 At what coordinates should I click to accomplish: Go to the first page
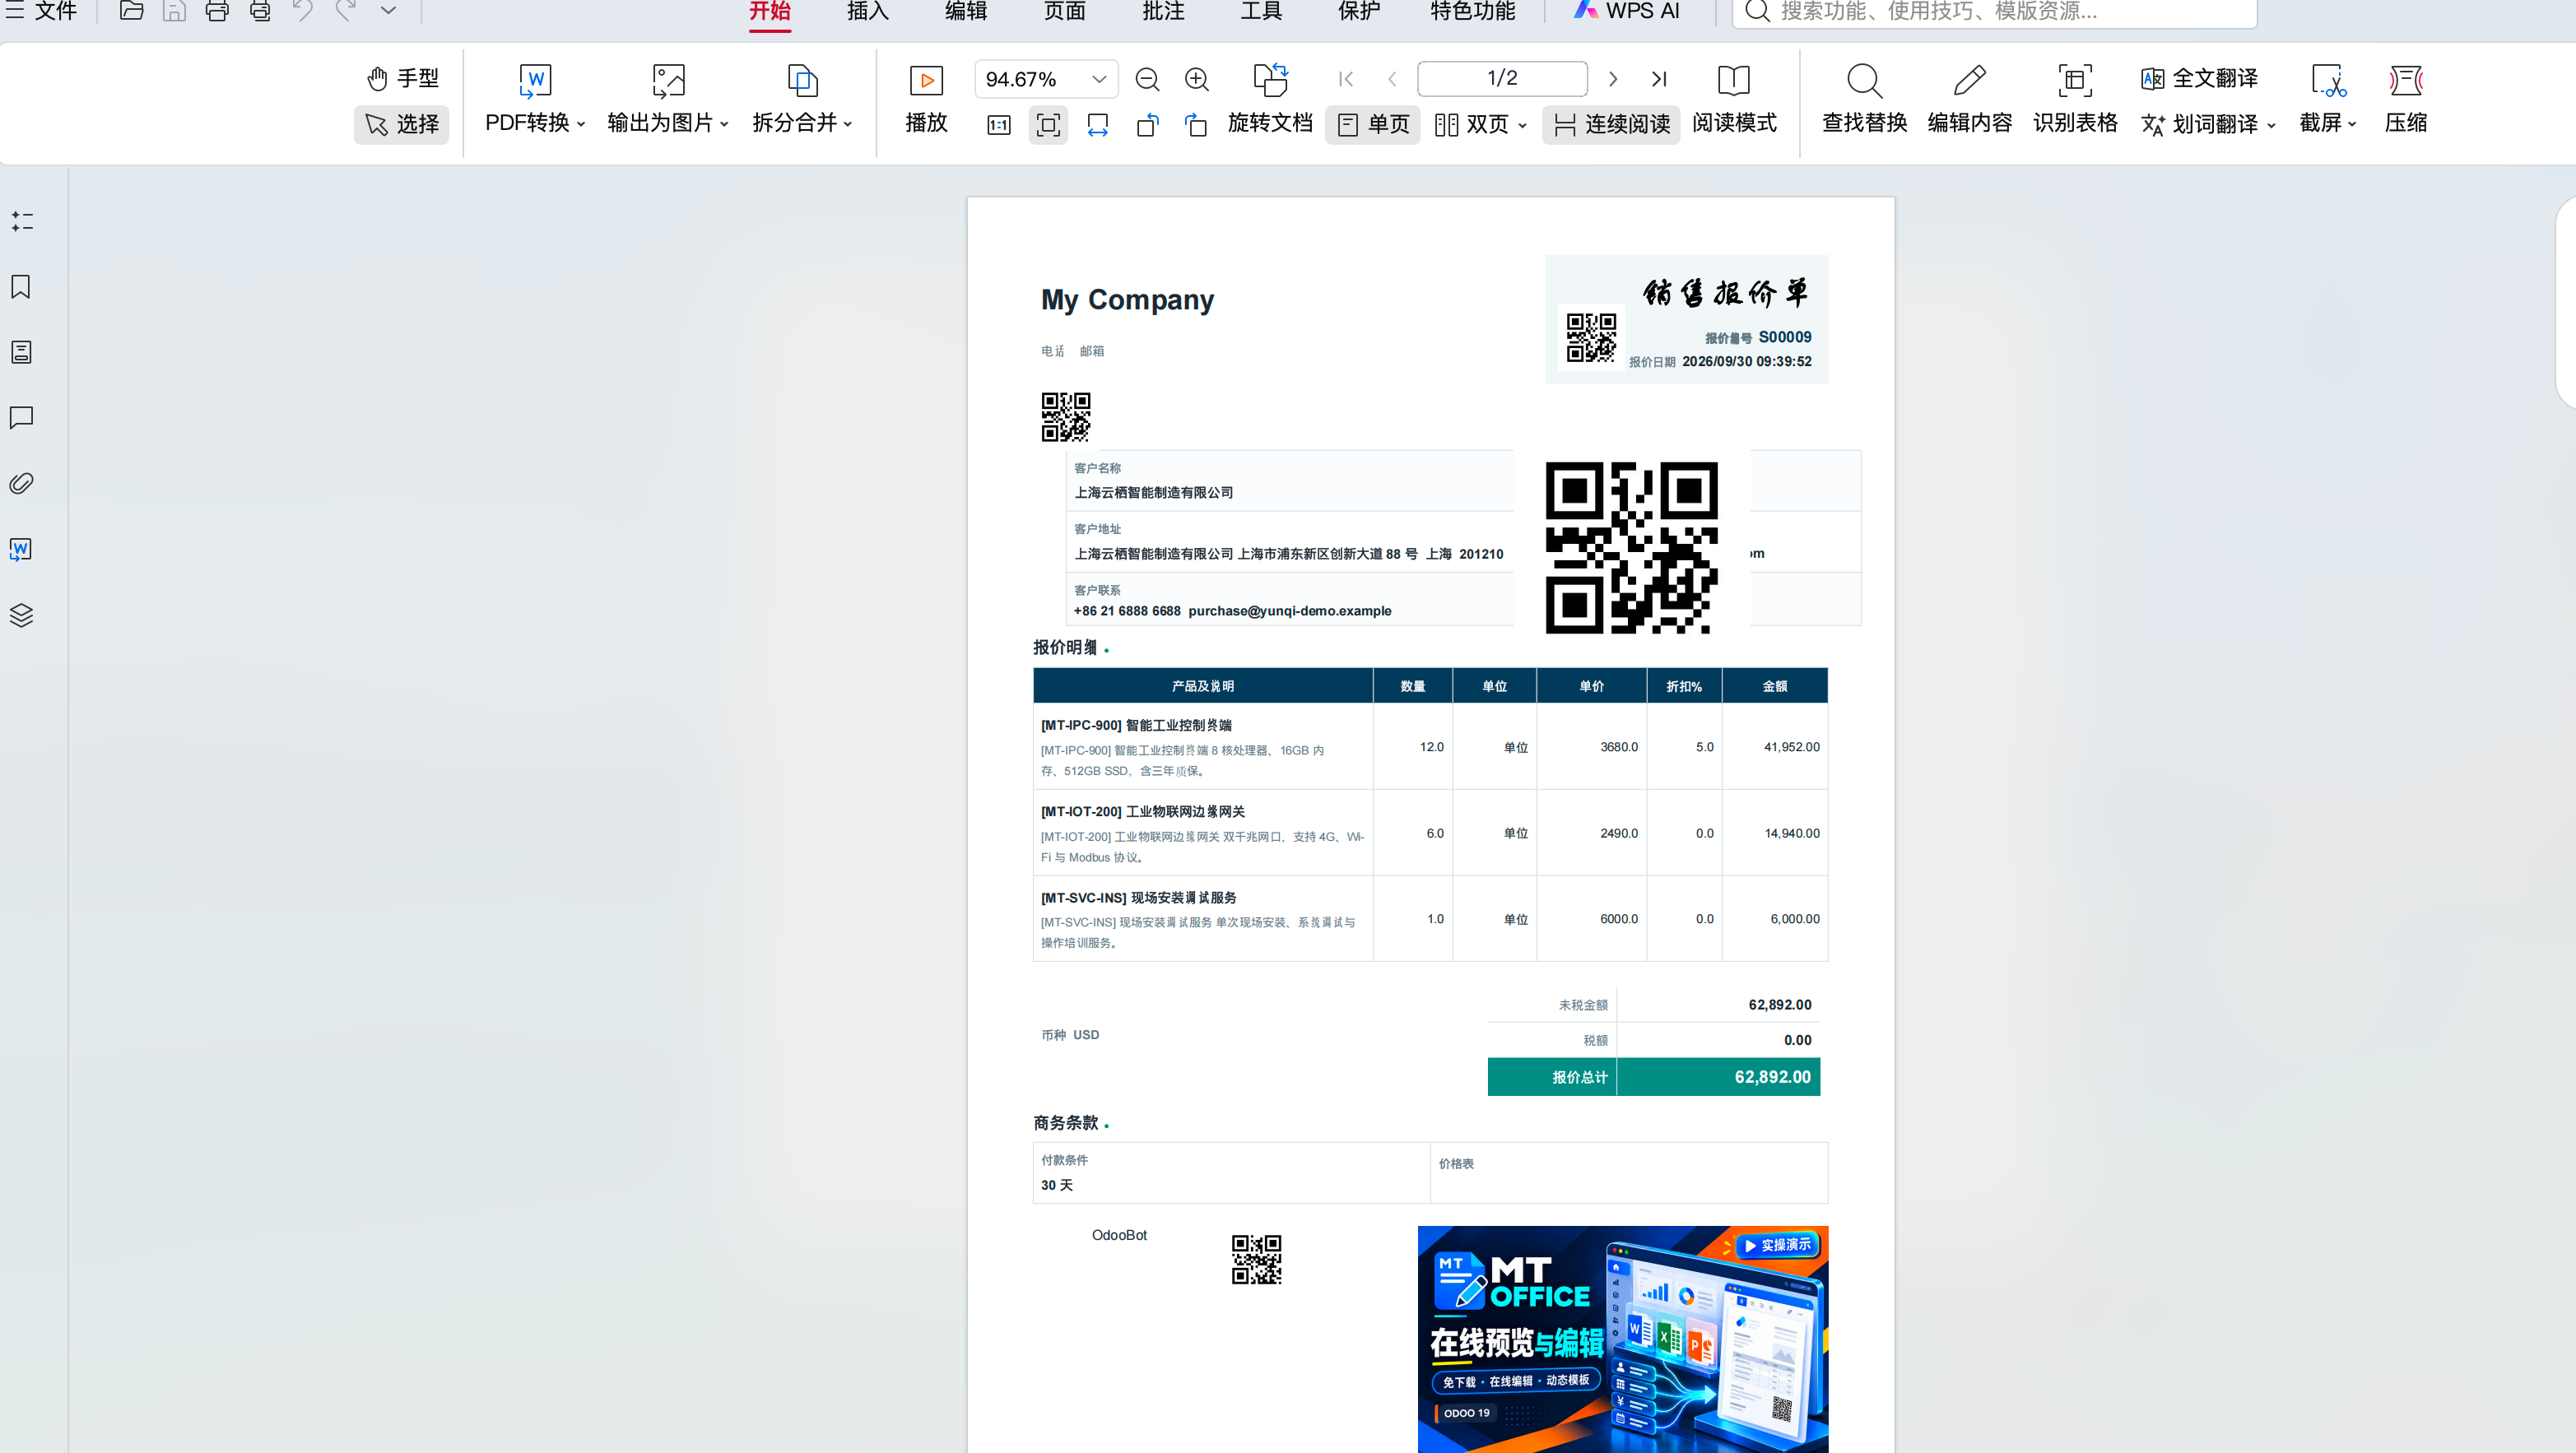pyautogui.click(x=1346, y=79)
